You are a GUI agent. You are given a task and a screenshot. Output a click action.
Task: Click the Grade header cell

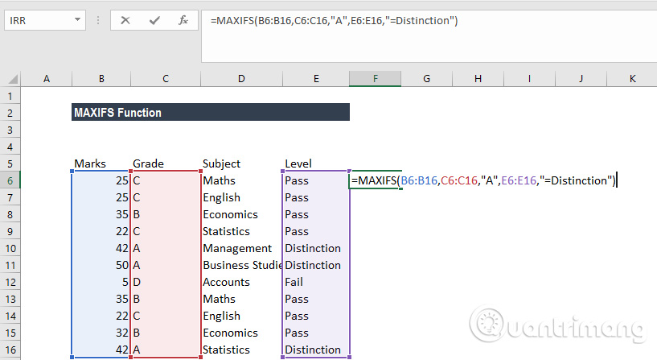point(166,163)
